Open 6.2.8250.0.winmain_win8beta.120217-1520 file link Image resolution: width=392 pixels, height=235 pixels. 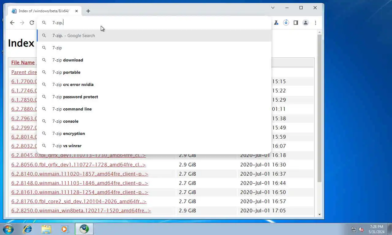(81, 211)
